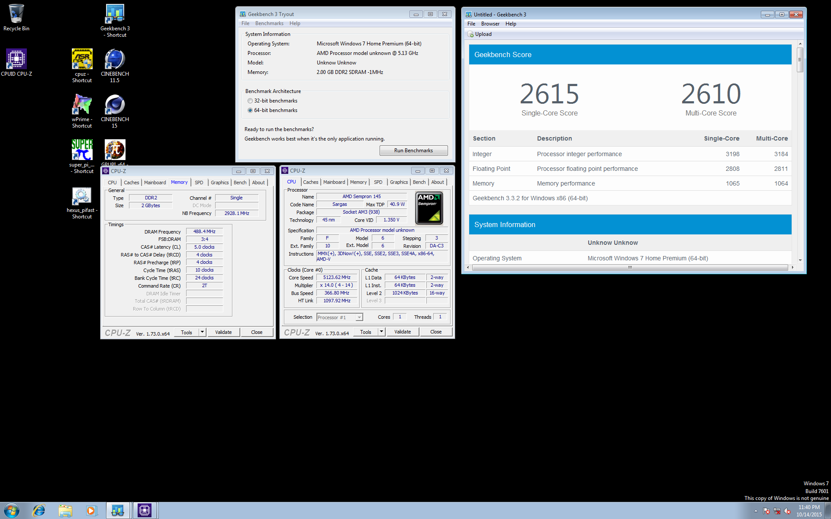The height and width of the screenshot is (519, 831).
Task: Open the super_pi shortcut icon
Action: pos(82,157)
